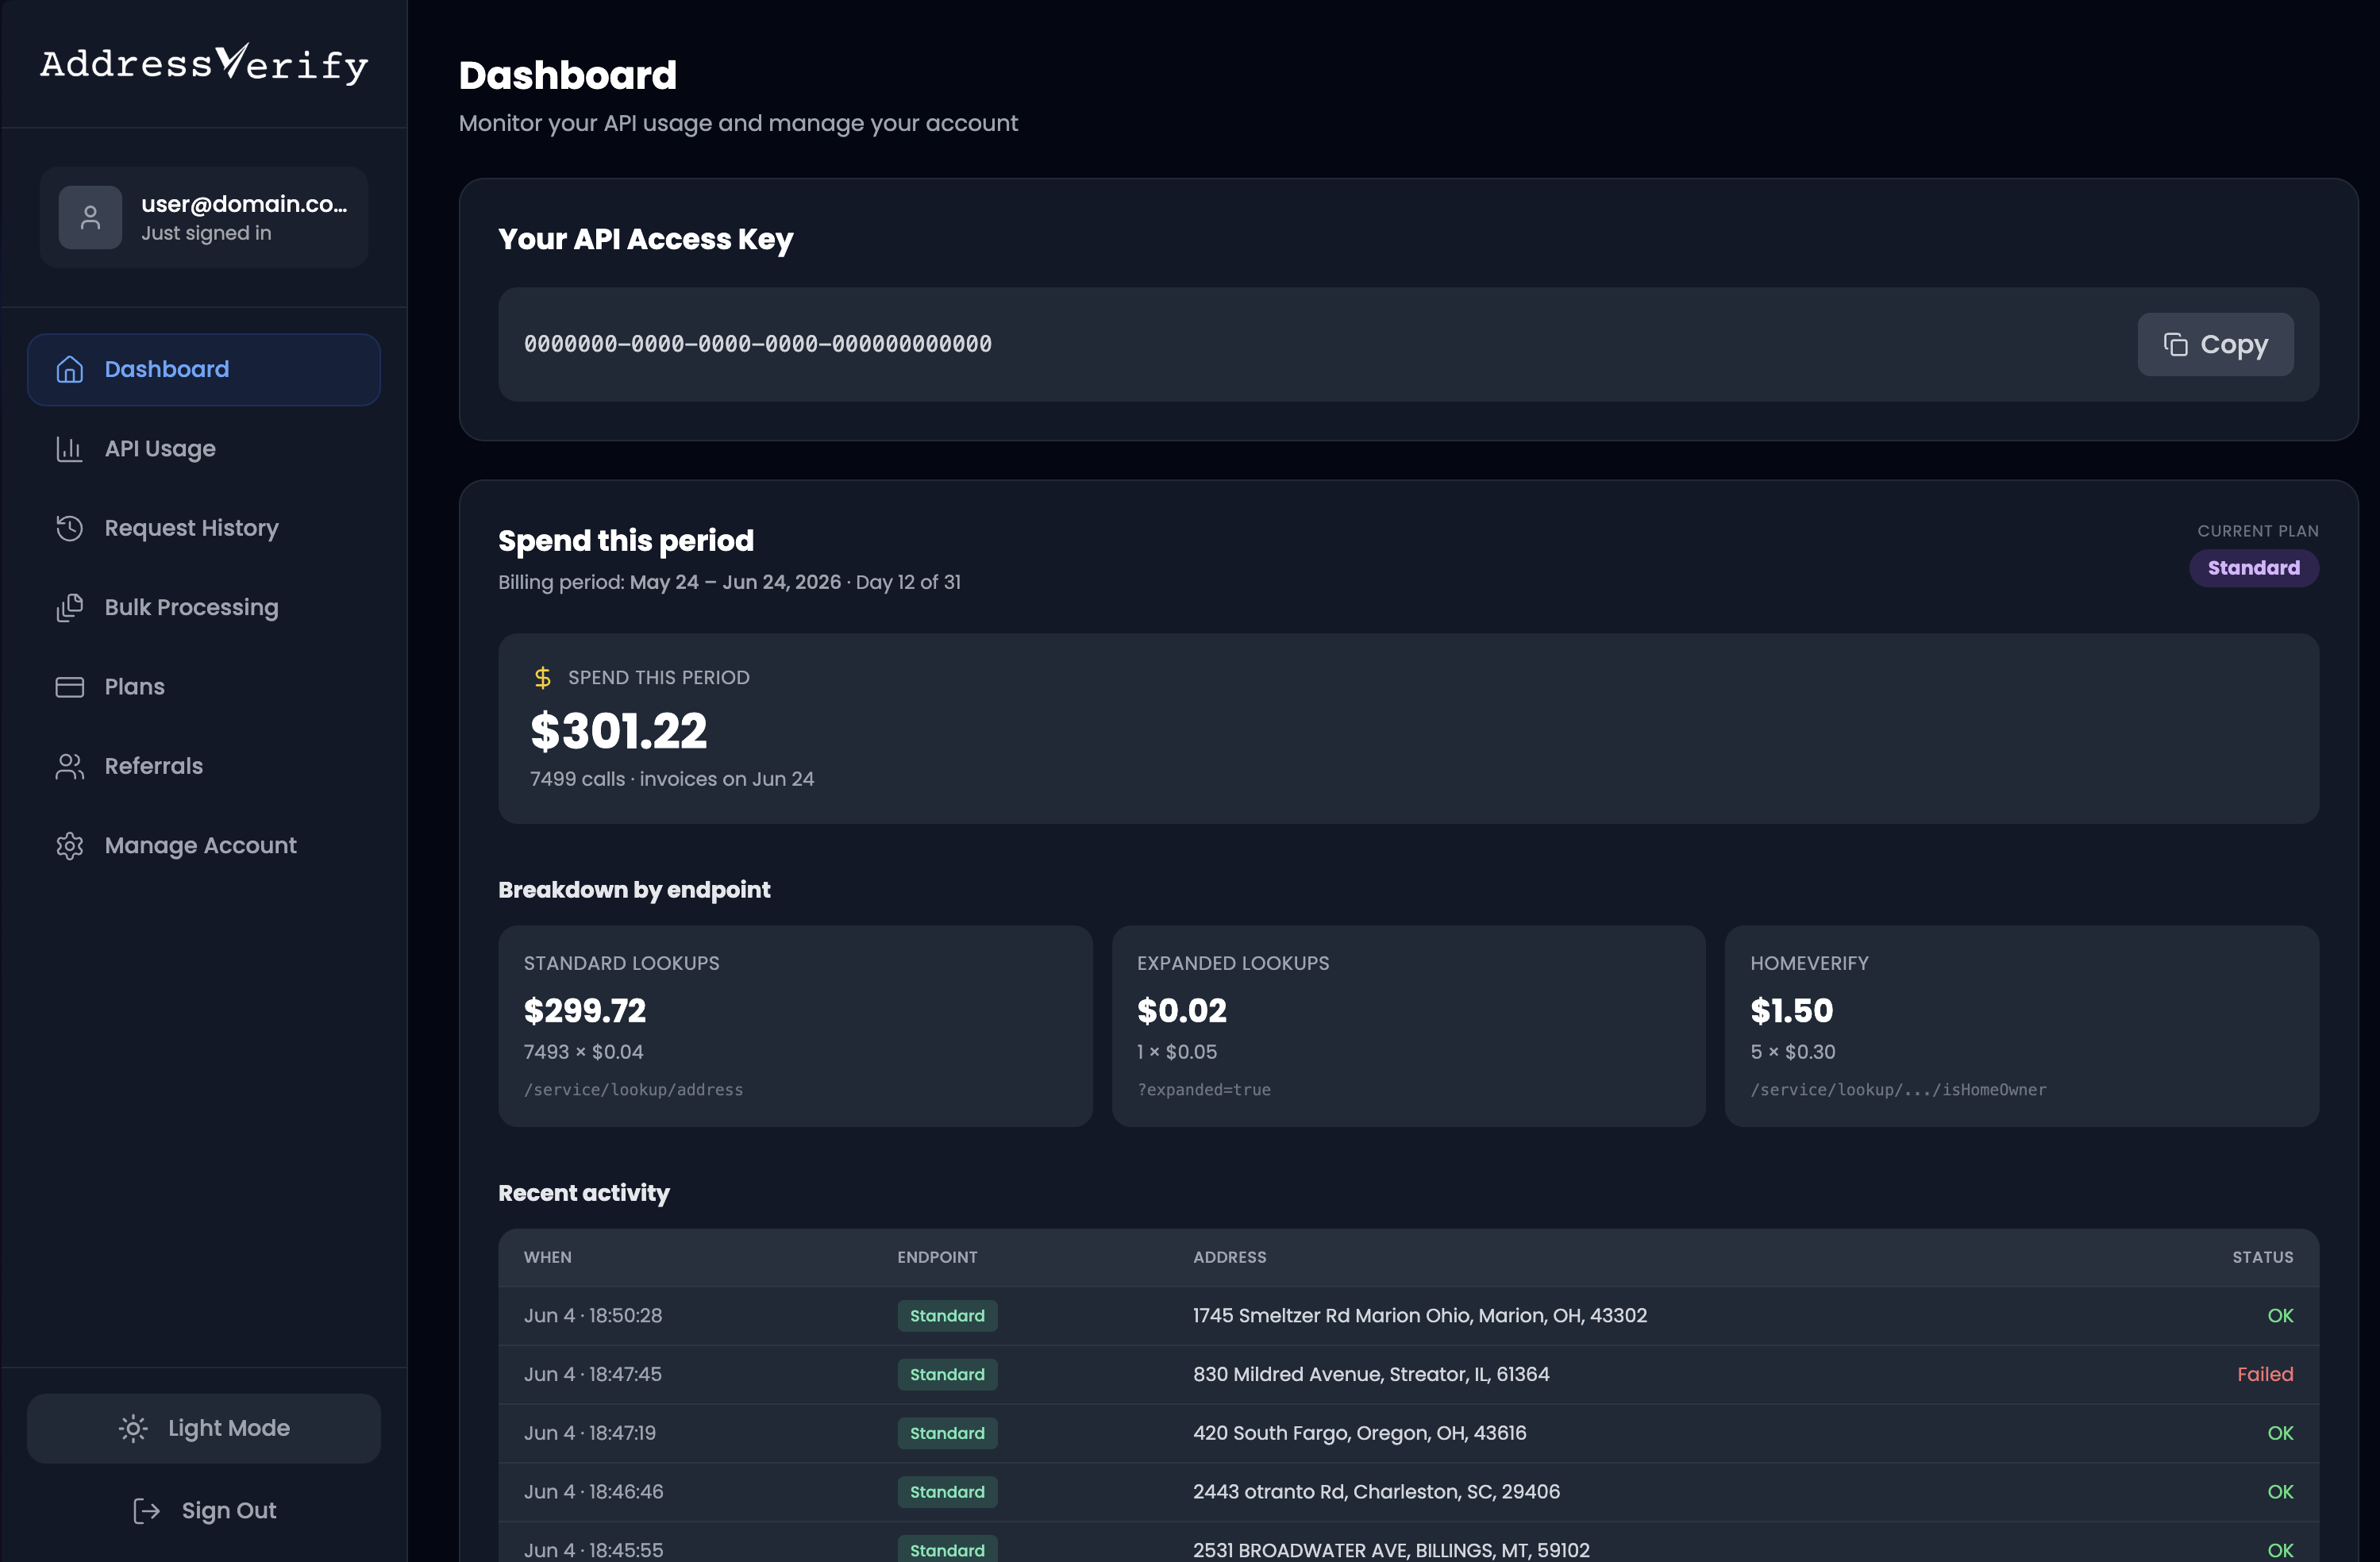Click the /service/lookup/address path text

click(x=633, y=1090)
